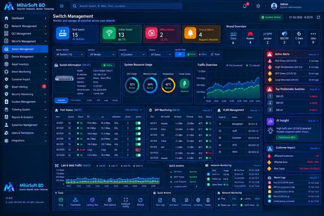
Task: Open the VLAN tab in Switch Information
Action: tap(89, 100)
